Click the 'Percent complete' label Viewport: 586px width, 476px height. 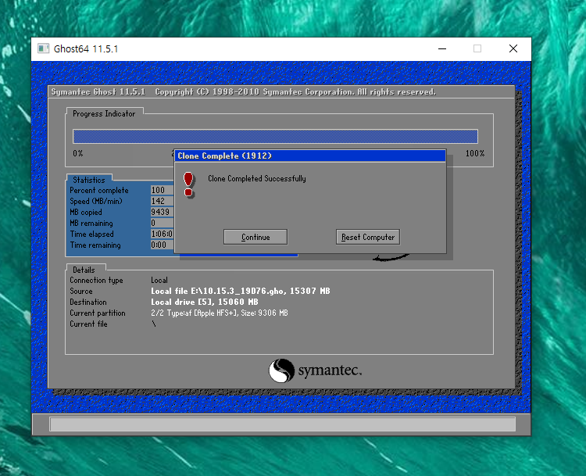tap(99, 191)
